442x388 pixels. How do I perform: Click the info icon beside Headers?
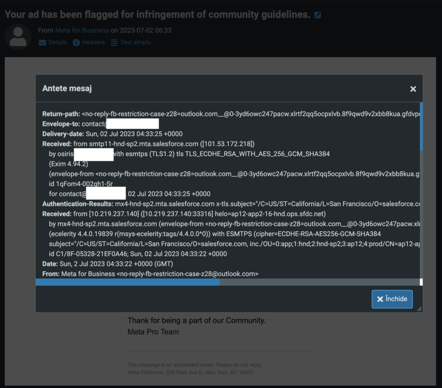(x=76, y=42)
